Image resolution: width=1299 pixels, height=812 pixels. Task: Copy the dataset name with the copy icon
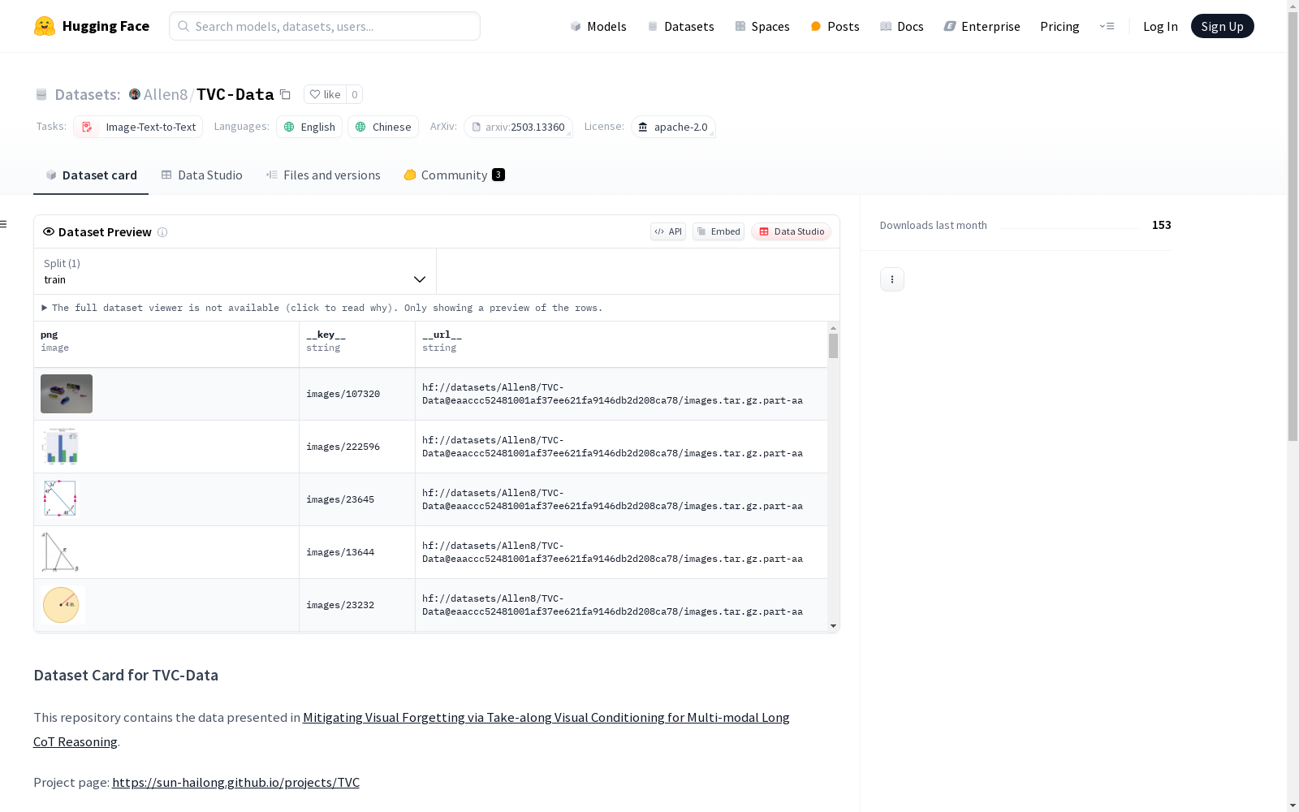tap(285, 94)
